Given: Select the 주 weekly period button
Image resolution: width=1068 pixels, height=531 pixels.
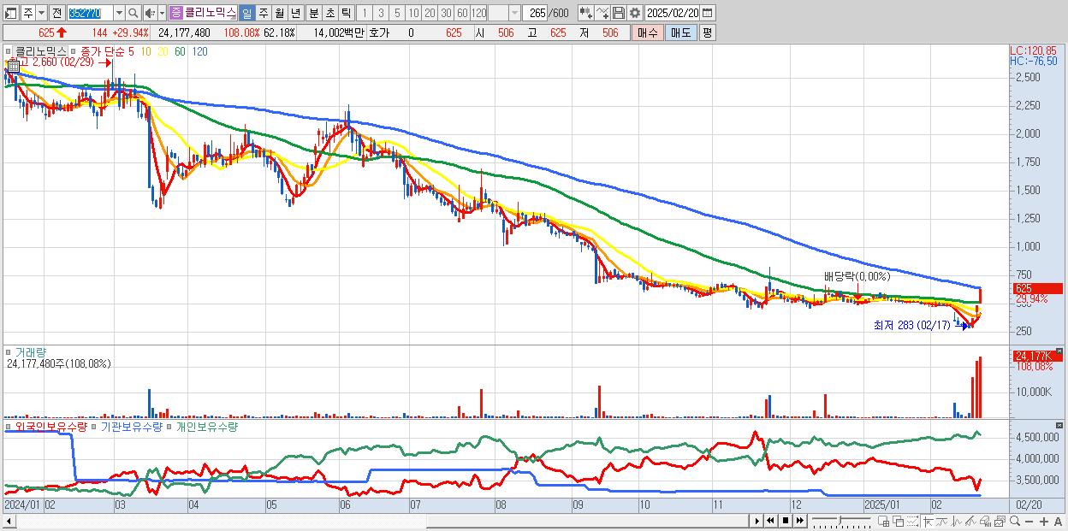Looking at the screenshot, I should pos(263,13).
